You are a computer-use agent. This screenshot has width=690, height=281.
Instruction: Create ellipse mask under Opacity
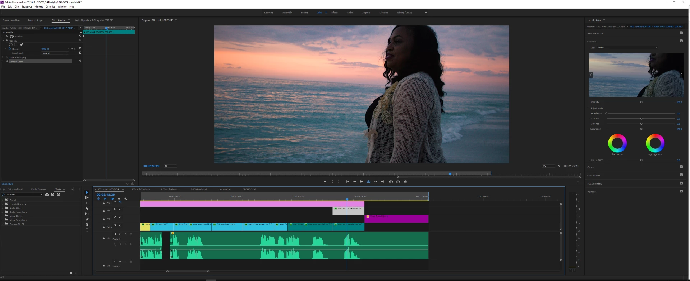pyautogui.click(x=11, y=45)
